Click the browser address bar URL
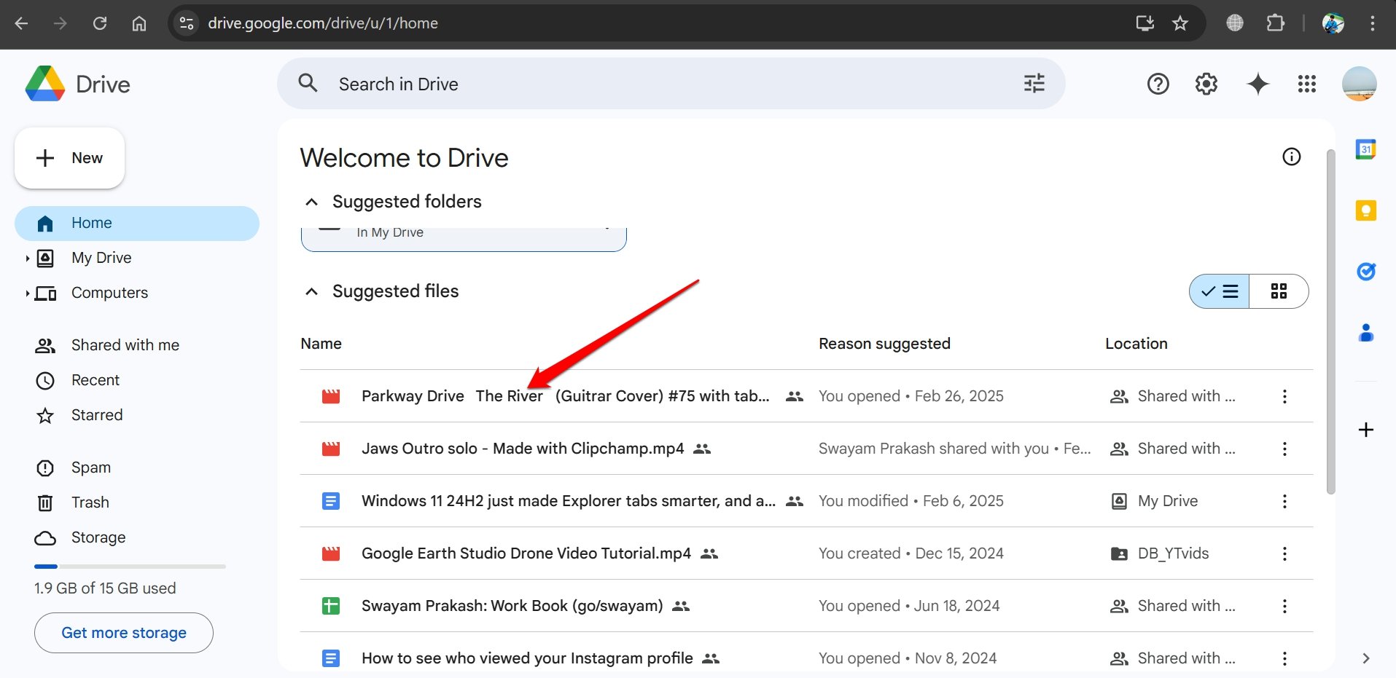This screenshot has height=678, width=1396. (x=323, y=23)
